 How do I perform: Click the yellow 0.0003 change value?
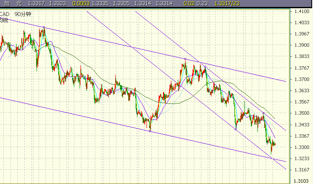81,3
